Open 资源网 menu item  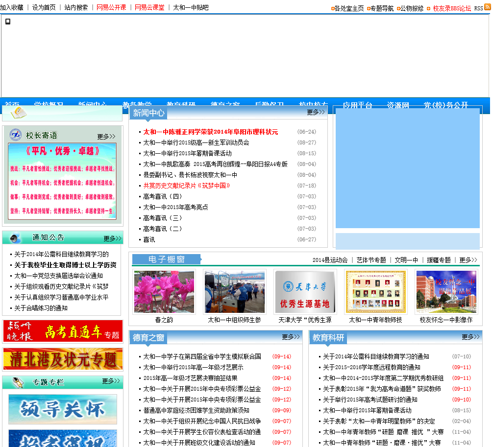point(398,105)
